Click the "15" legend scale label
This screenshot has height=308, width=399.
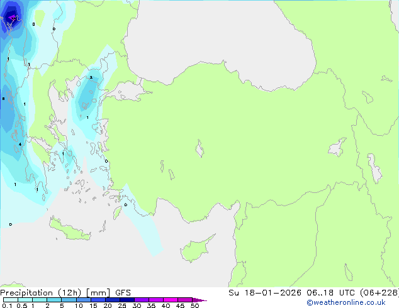(x=93, y=305)
